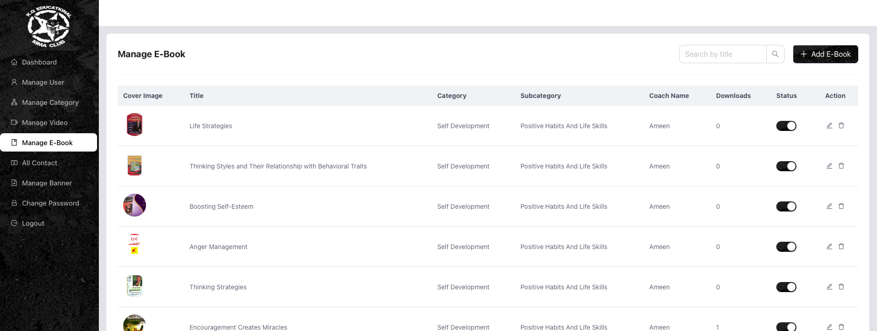Viewport: 877px width, 331px height.
Task: Toggle status of Life Strategies e-book
Action: coord(786,126)
